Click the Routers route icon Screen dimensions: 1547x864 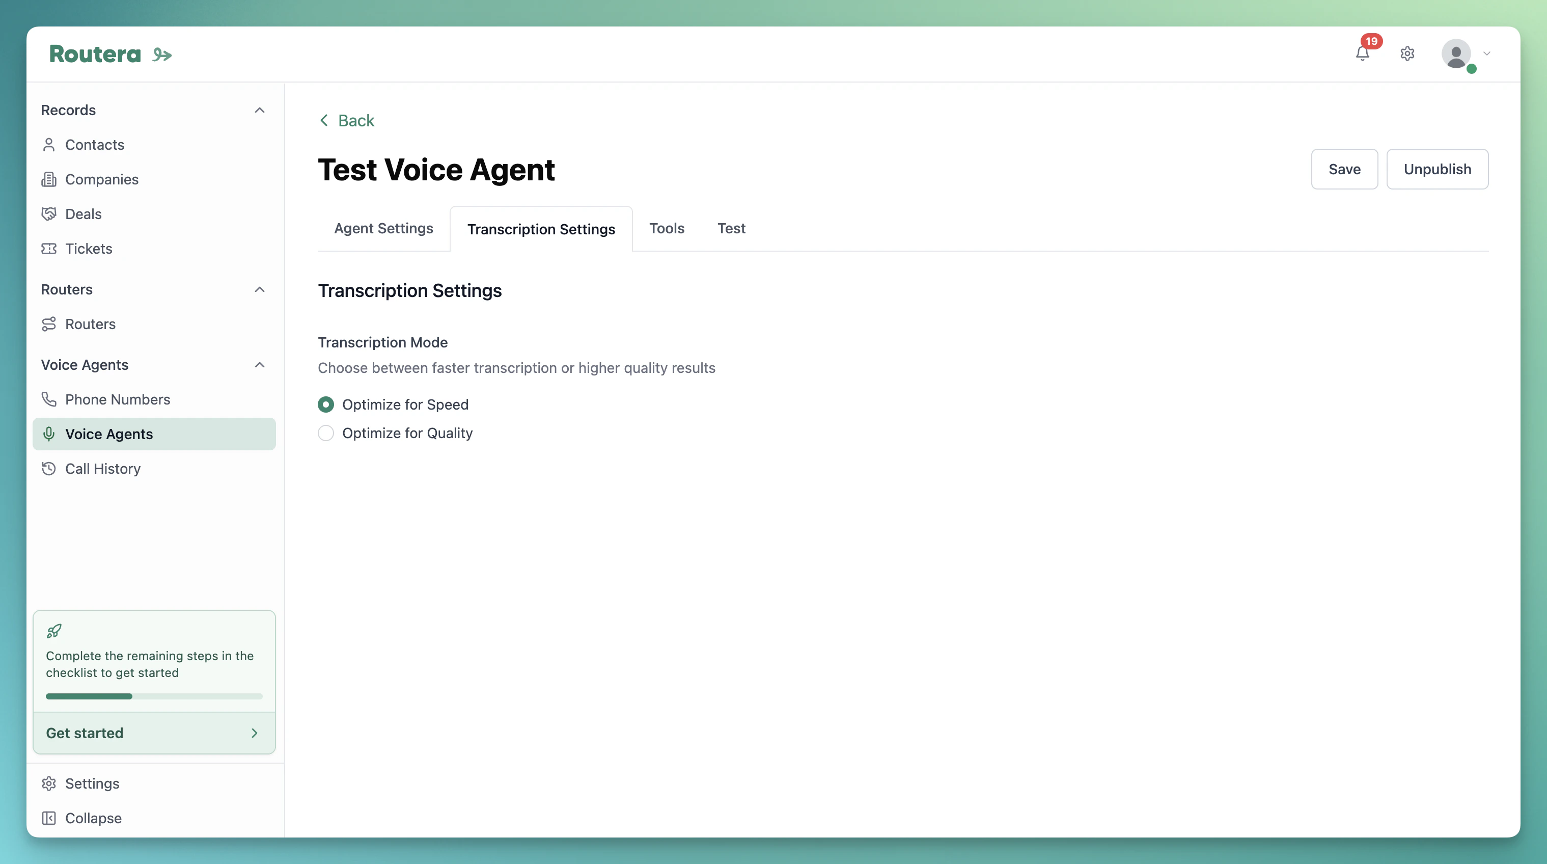(x=49, y=324)
